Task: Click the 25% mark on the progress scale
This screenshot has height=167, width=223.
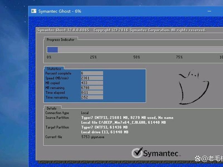Action: pos(93,57)
